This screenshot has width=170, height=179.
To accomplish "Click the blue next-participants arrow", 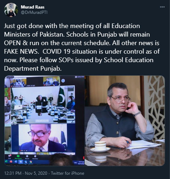I will click(x=63, y=81).
